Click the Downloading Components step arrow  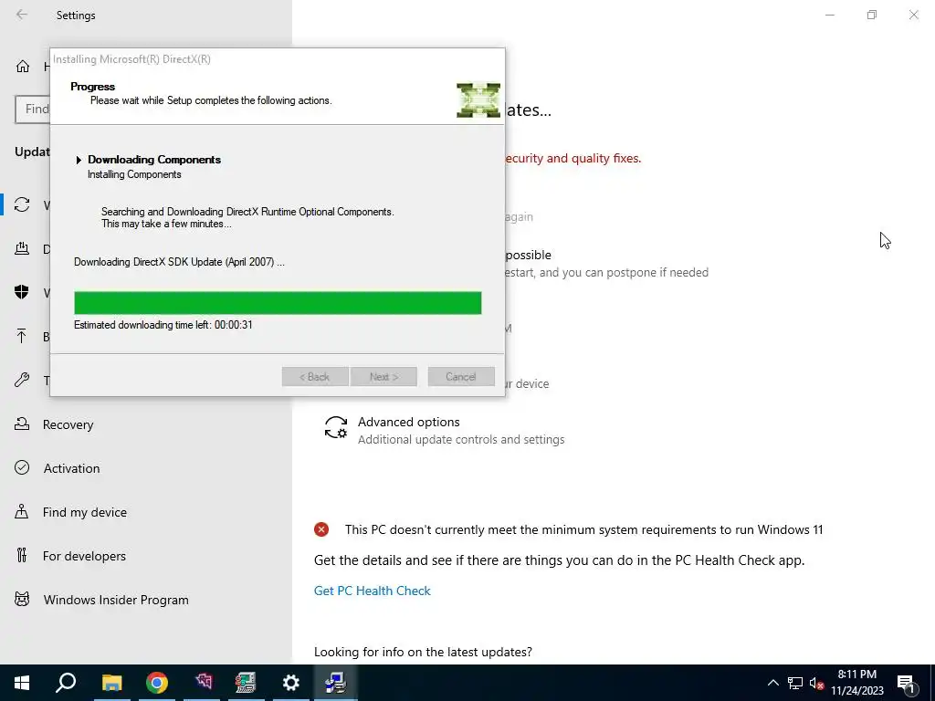click(79, 160)
